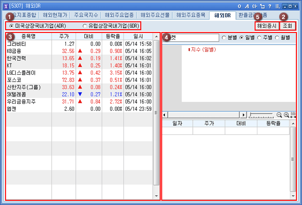This screenshot has height=205, width=302.
Task: Switch chart period to 분별 (minute)
Action: click(x=224, y=37)
